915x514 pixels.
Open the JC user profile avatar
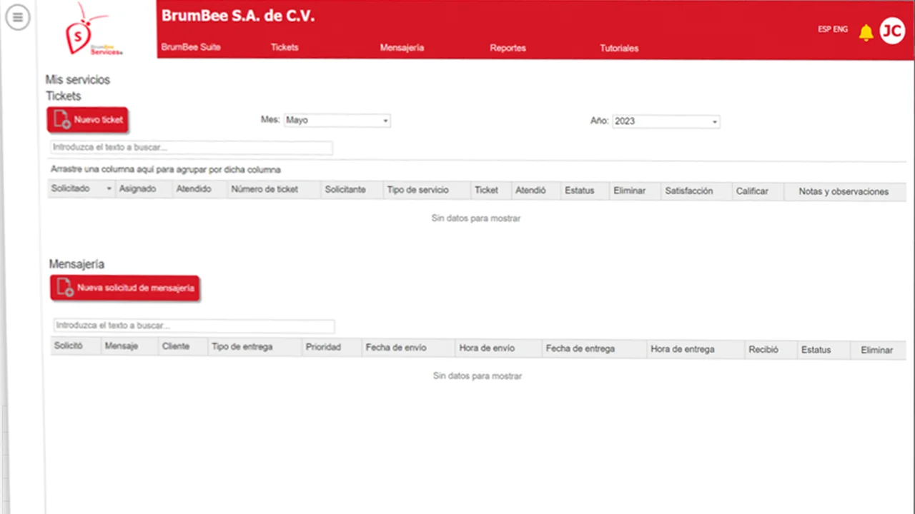(892, 31)
